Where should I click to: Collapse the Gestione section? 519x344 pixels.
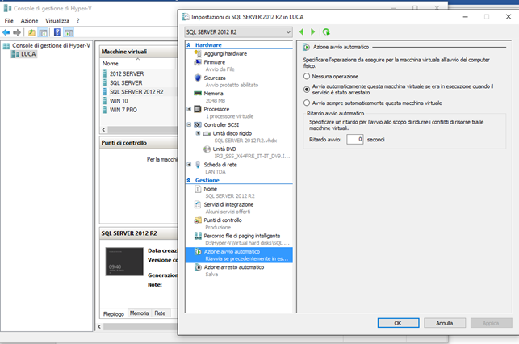[189, 180]
